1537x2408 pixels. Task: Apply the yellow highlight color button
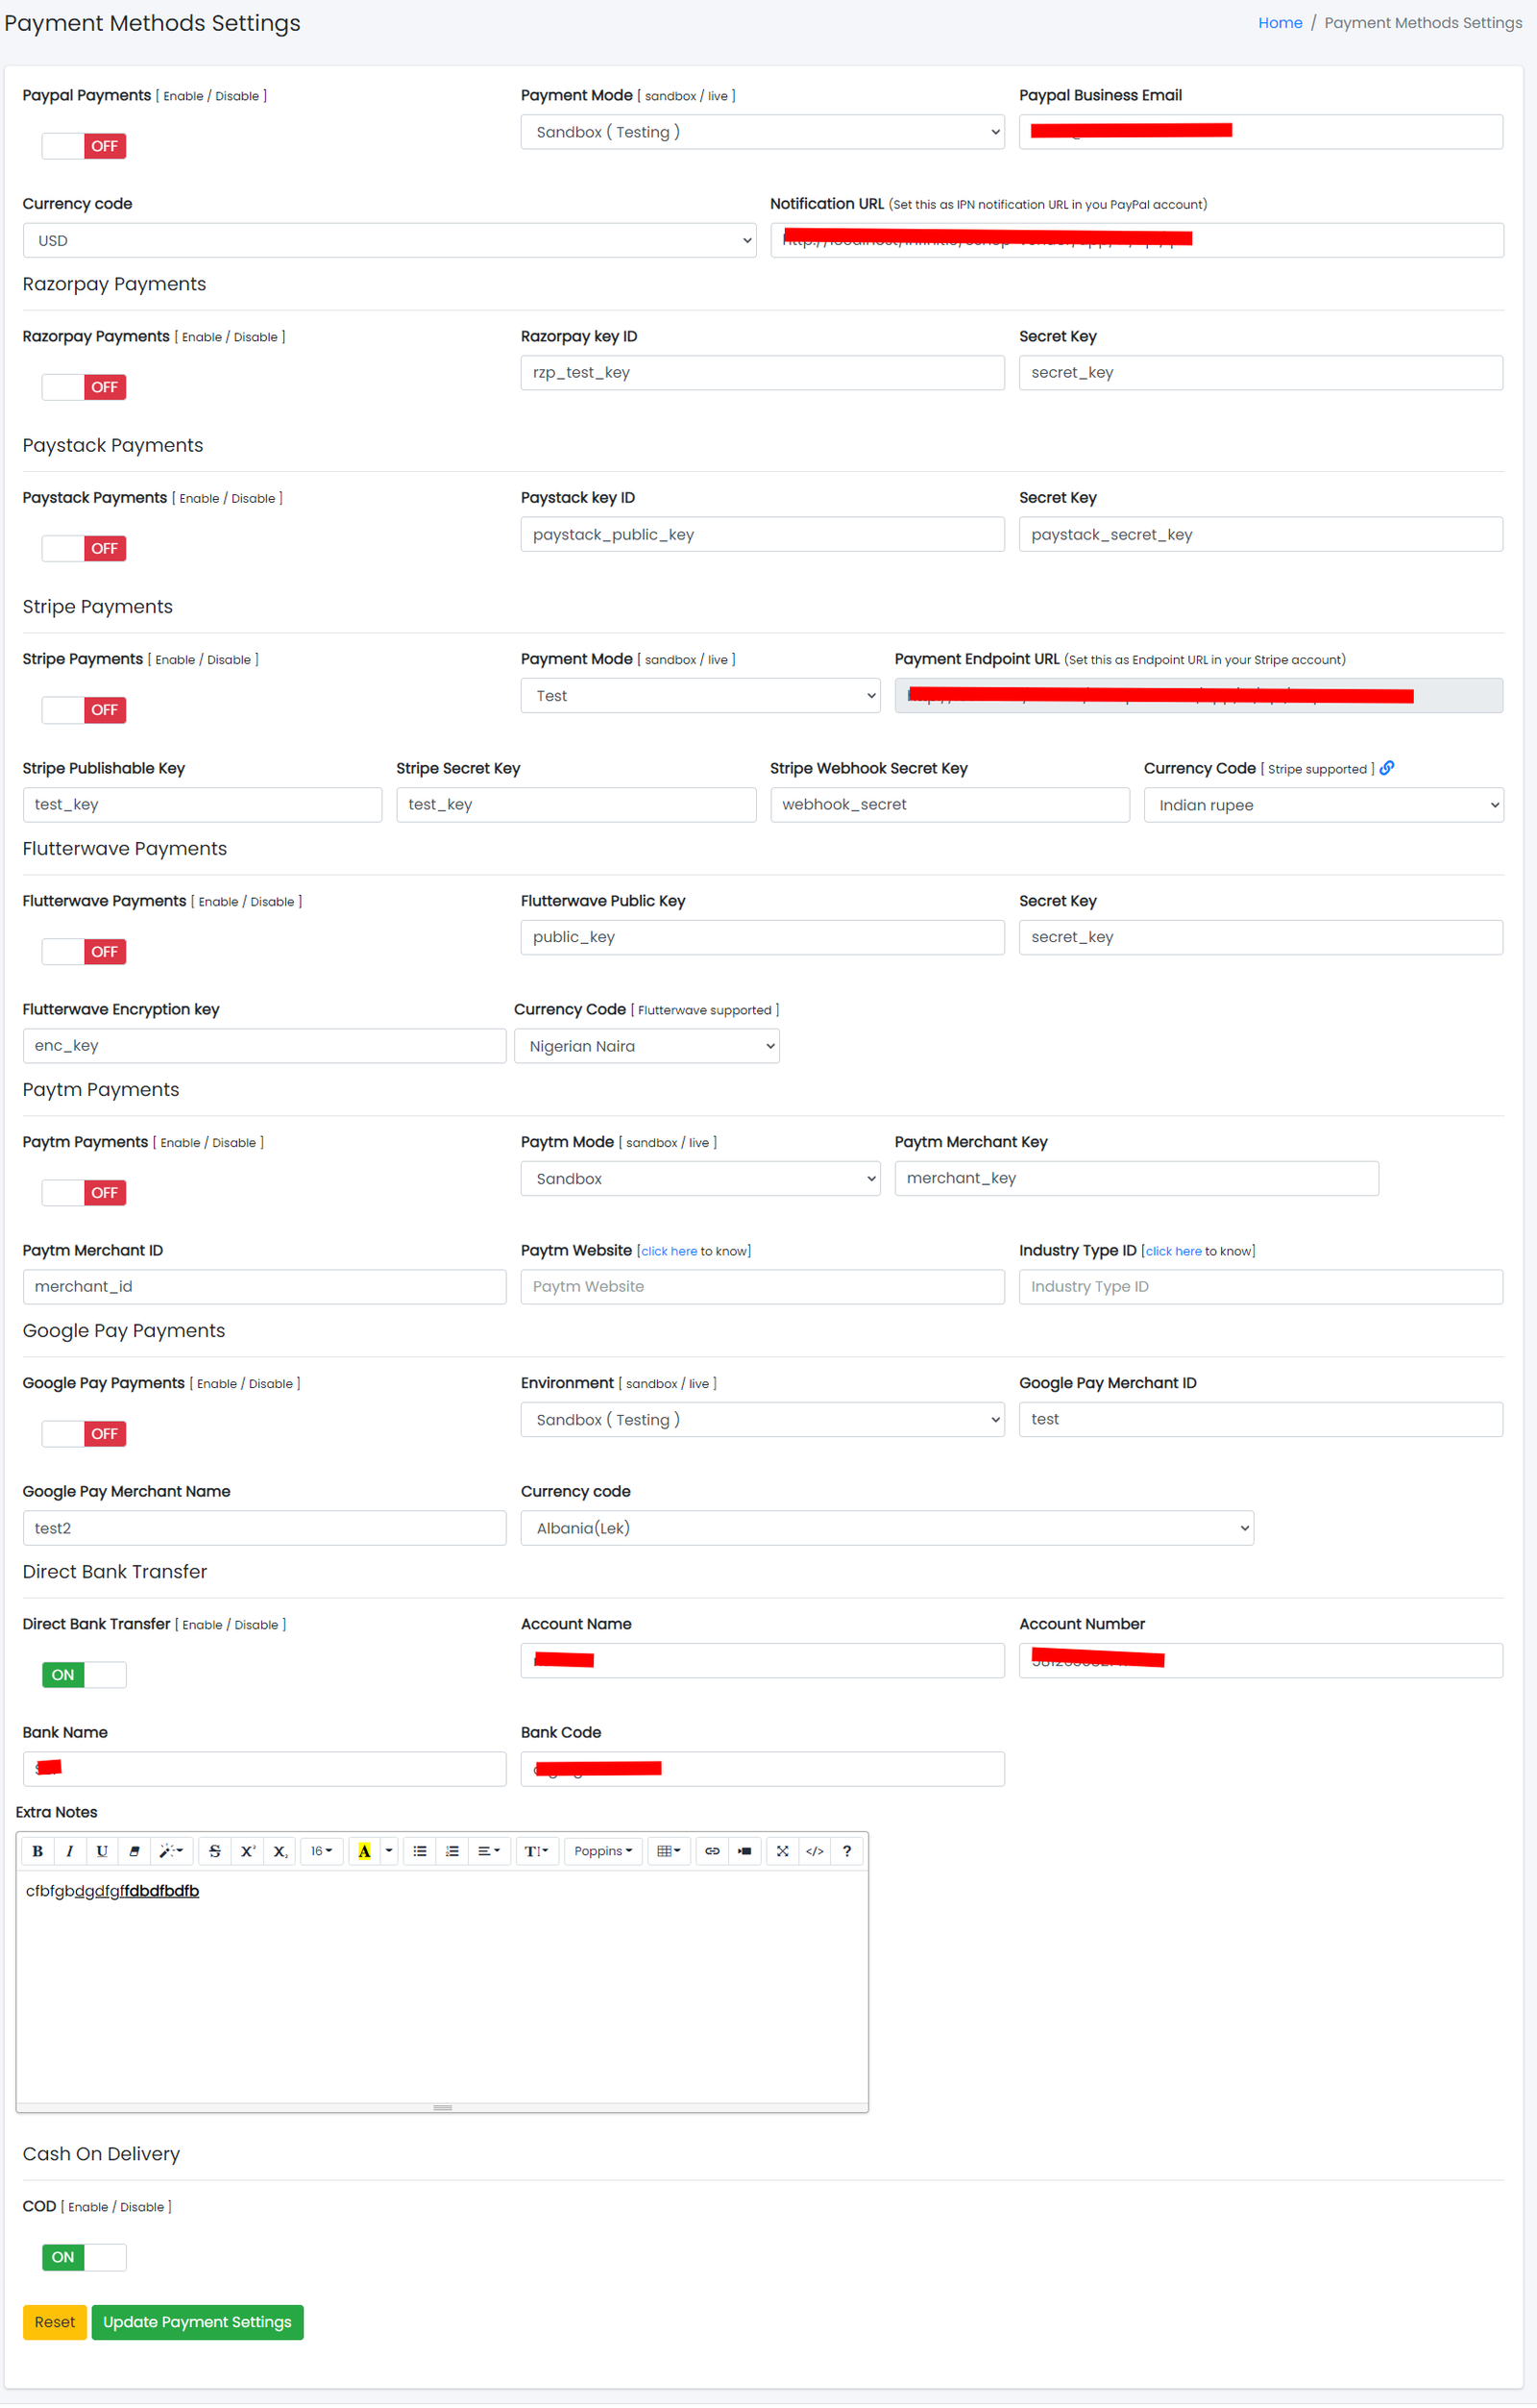(364, 1851)
